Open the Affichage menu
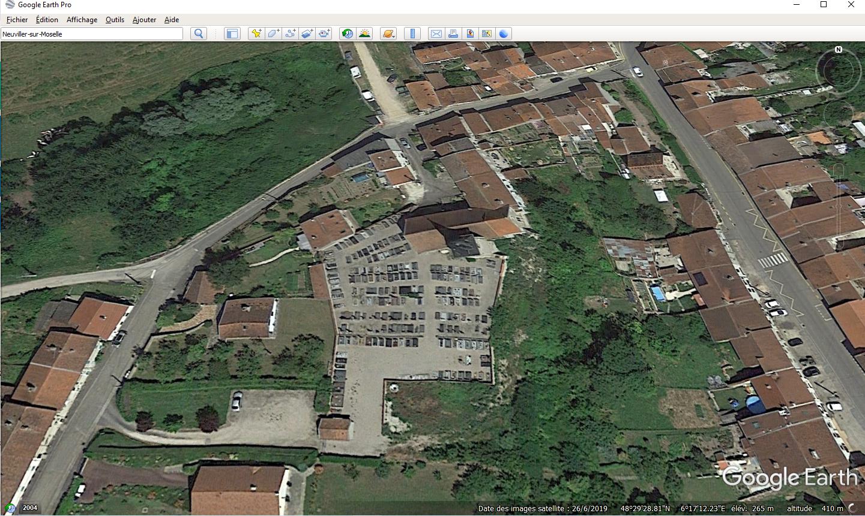This screenshot has height=516, width=865. pyautogui.click(x=82, y=19)
